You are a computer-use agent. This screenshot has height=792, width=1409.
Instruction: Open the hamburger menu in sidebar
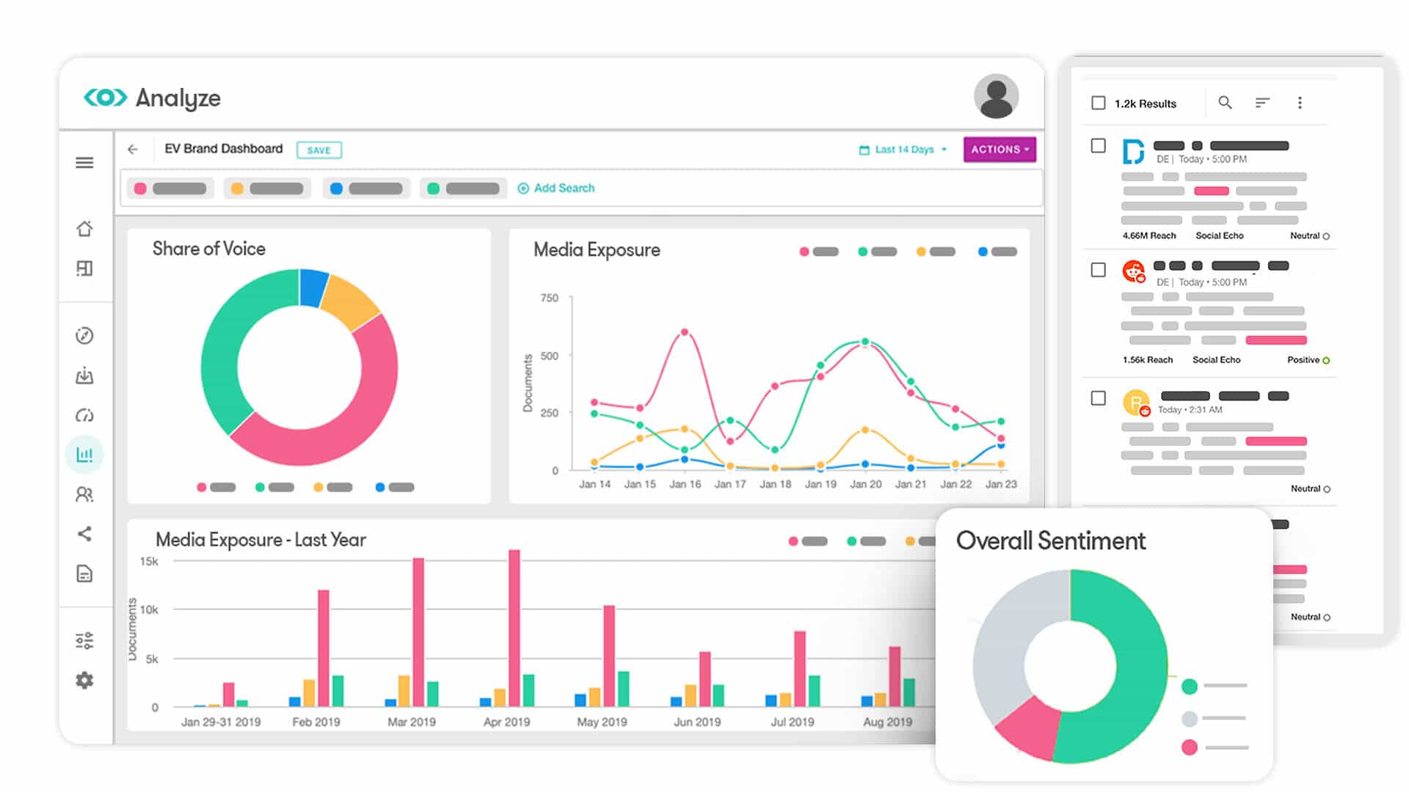coord(84,163)
